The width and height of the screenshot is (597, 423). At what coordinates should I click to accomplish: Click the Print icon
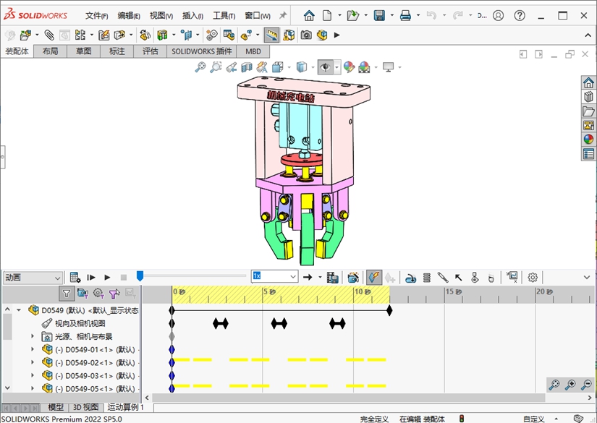406,15
